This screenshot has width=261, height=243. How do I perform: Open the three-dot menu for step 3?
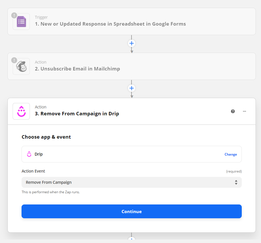coord(244,111)
